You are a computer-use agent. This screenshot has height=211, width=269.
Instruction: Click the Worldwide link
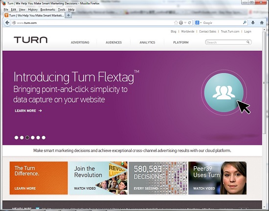[x=188, y=32]
